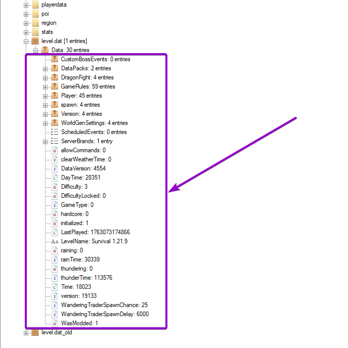Click the Data compound tag icon

(x=45, y=50)
